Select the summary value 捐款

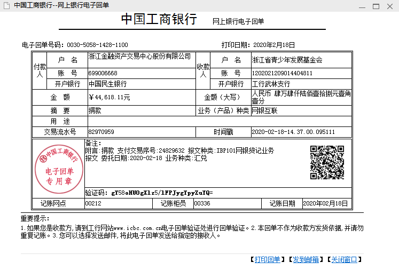click(95, 110)
